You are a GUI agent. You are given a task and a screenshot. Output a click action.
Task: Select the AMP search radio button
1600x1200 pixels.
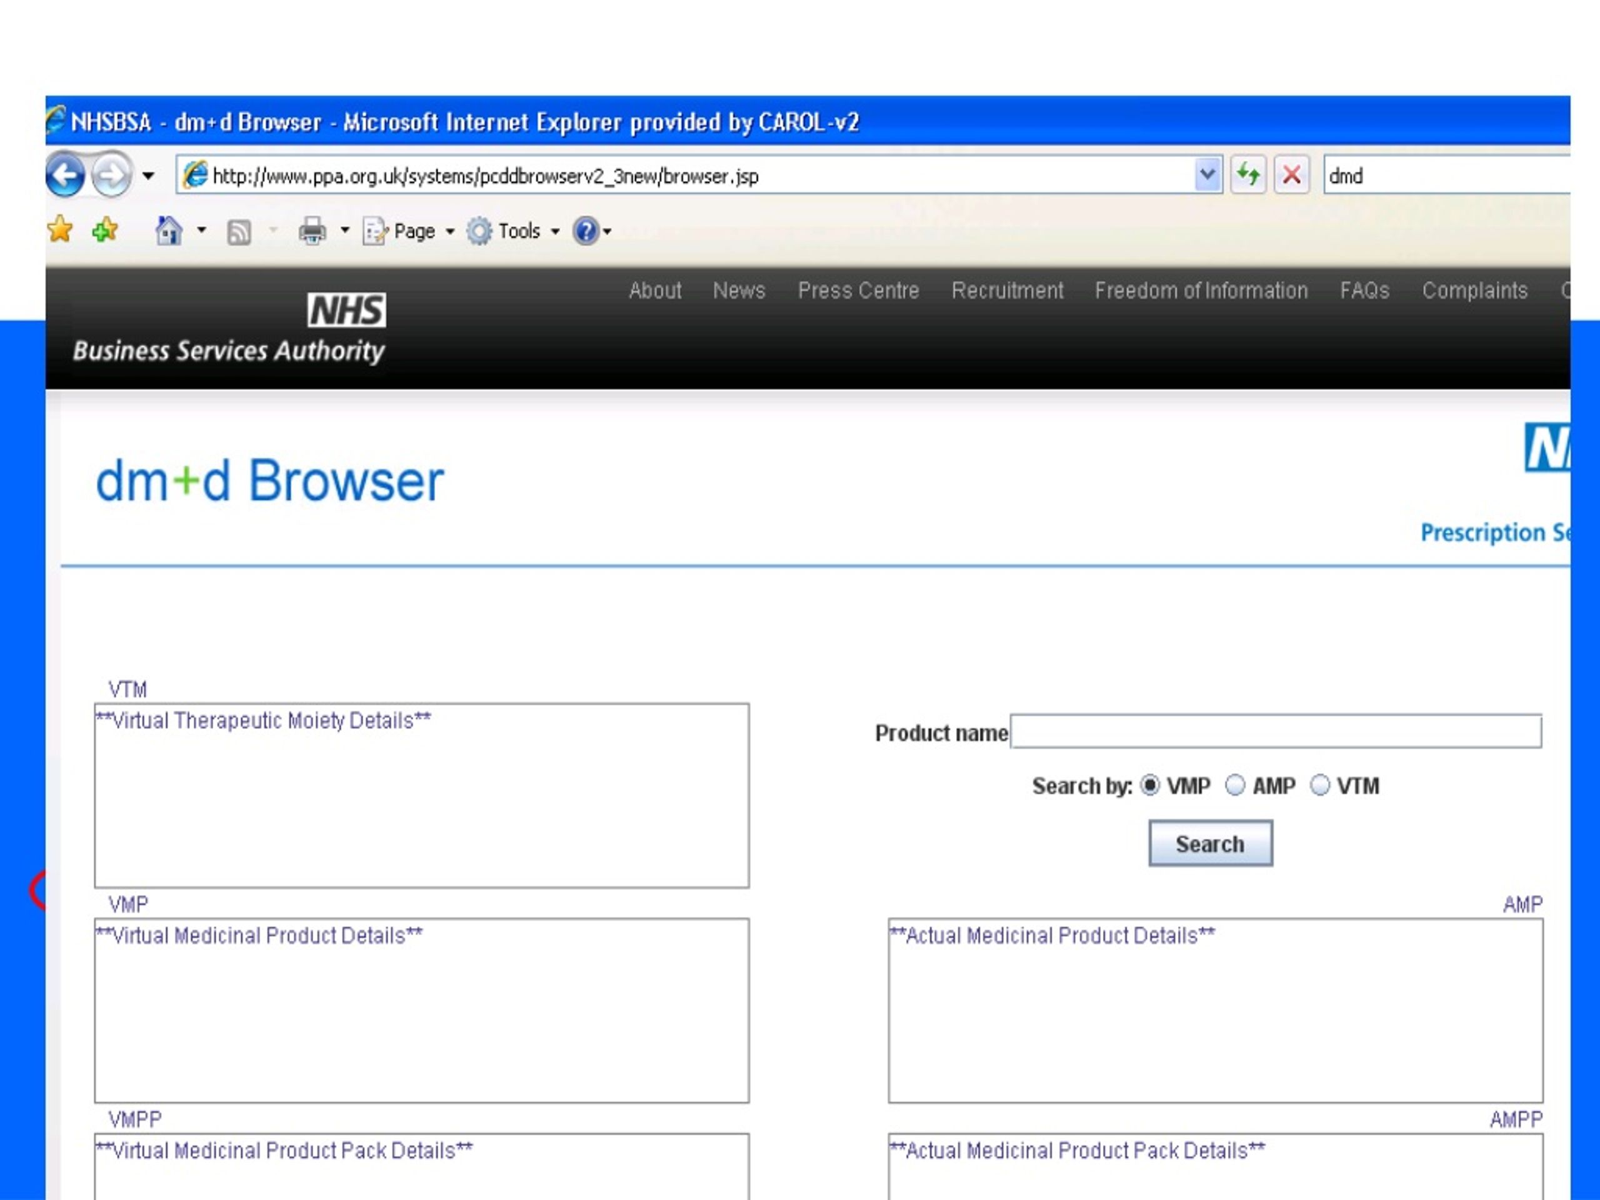click(1235, 785)
